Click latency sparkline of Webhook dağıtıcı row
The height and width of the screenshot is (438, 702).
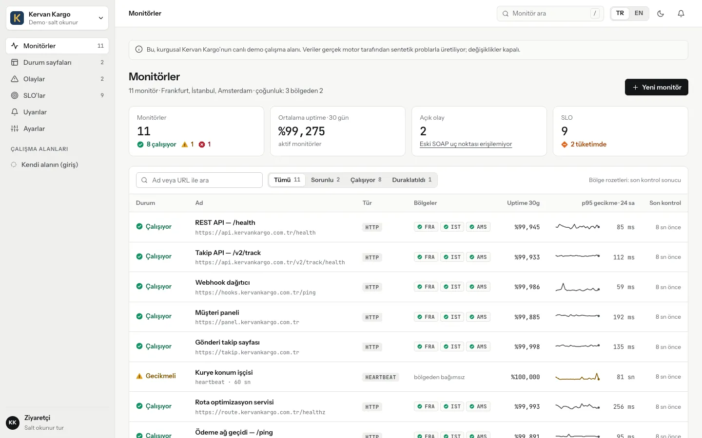[x=578, y=287]
